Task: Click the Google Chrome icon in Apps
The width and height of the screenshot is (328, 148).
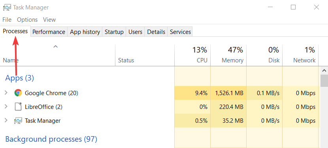Action: click(18, 93)
